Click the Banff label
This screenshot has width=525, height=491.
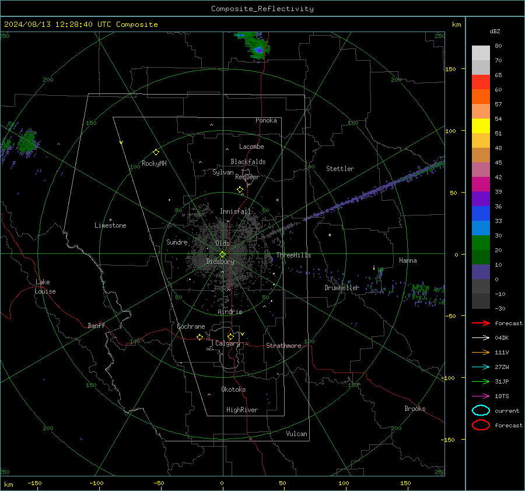[96, 325]
